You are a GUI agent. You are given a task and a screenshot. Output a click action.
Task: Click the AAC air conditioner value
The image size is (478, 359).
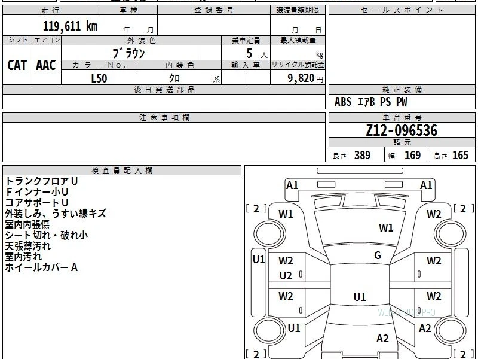[x=46, y=65]
